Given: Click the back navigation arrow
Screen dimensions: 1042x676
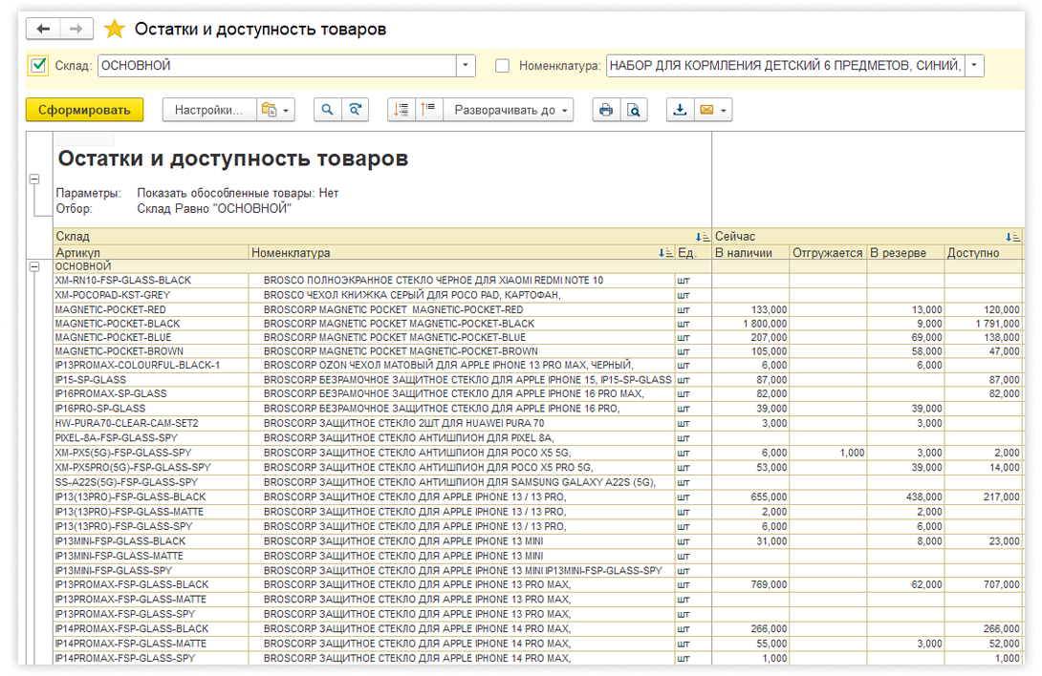Looking at the screenshot, I should 44,29.
